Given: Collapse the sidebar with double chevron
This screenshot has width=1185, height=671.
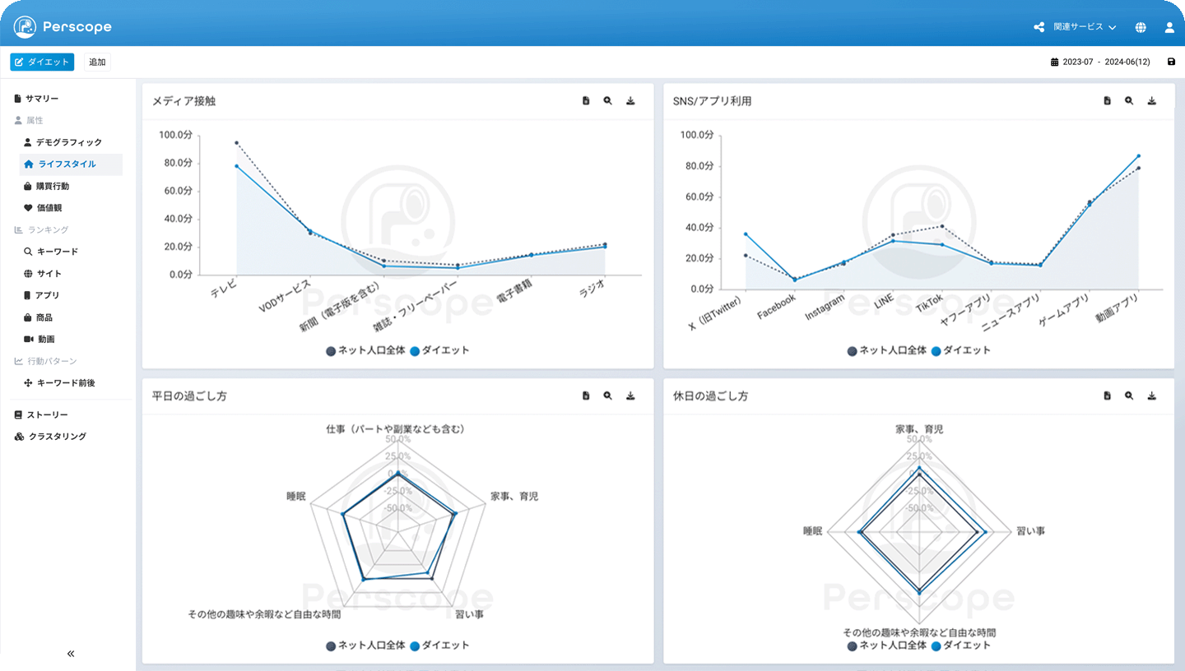Looking at the screenshot, I should (x=71, y=654).
